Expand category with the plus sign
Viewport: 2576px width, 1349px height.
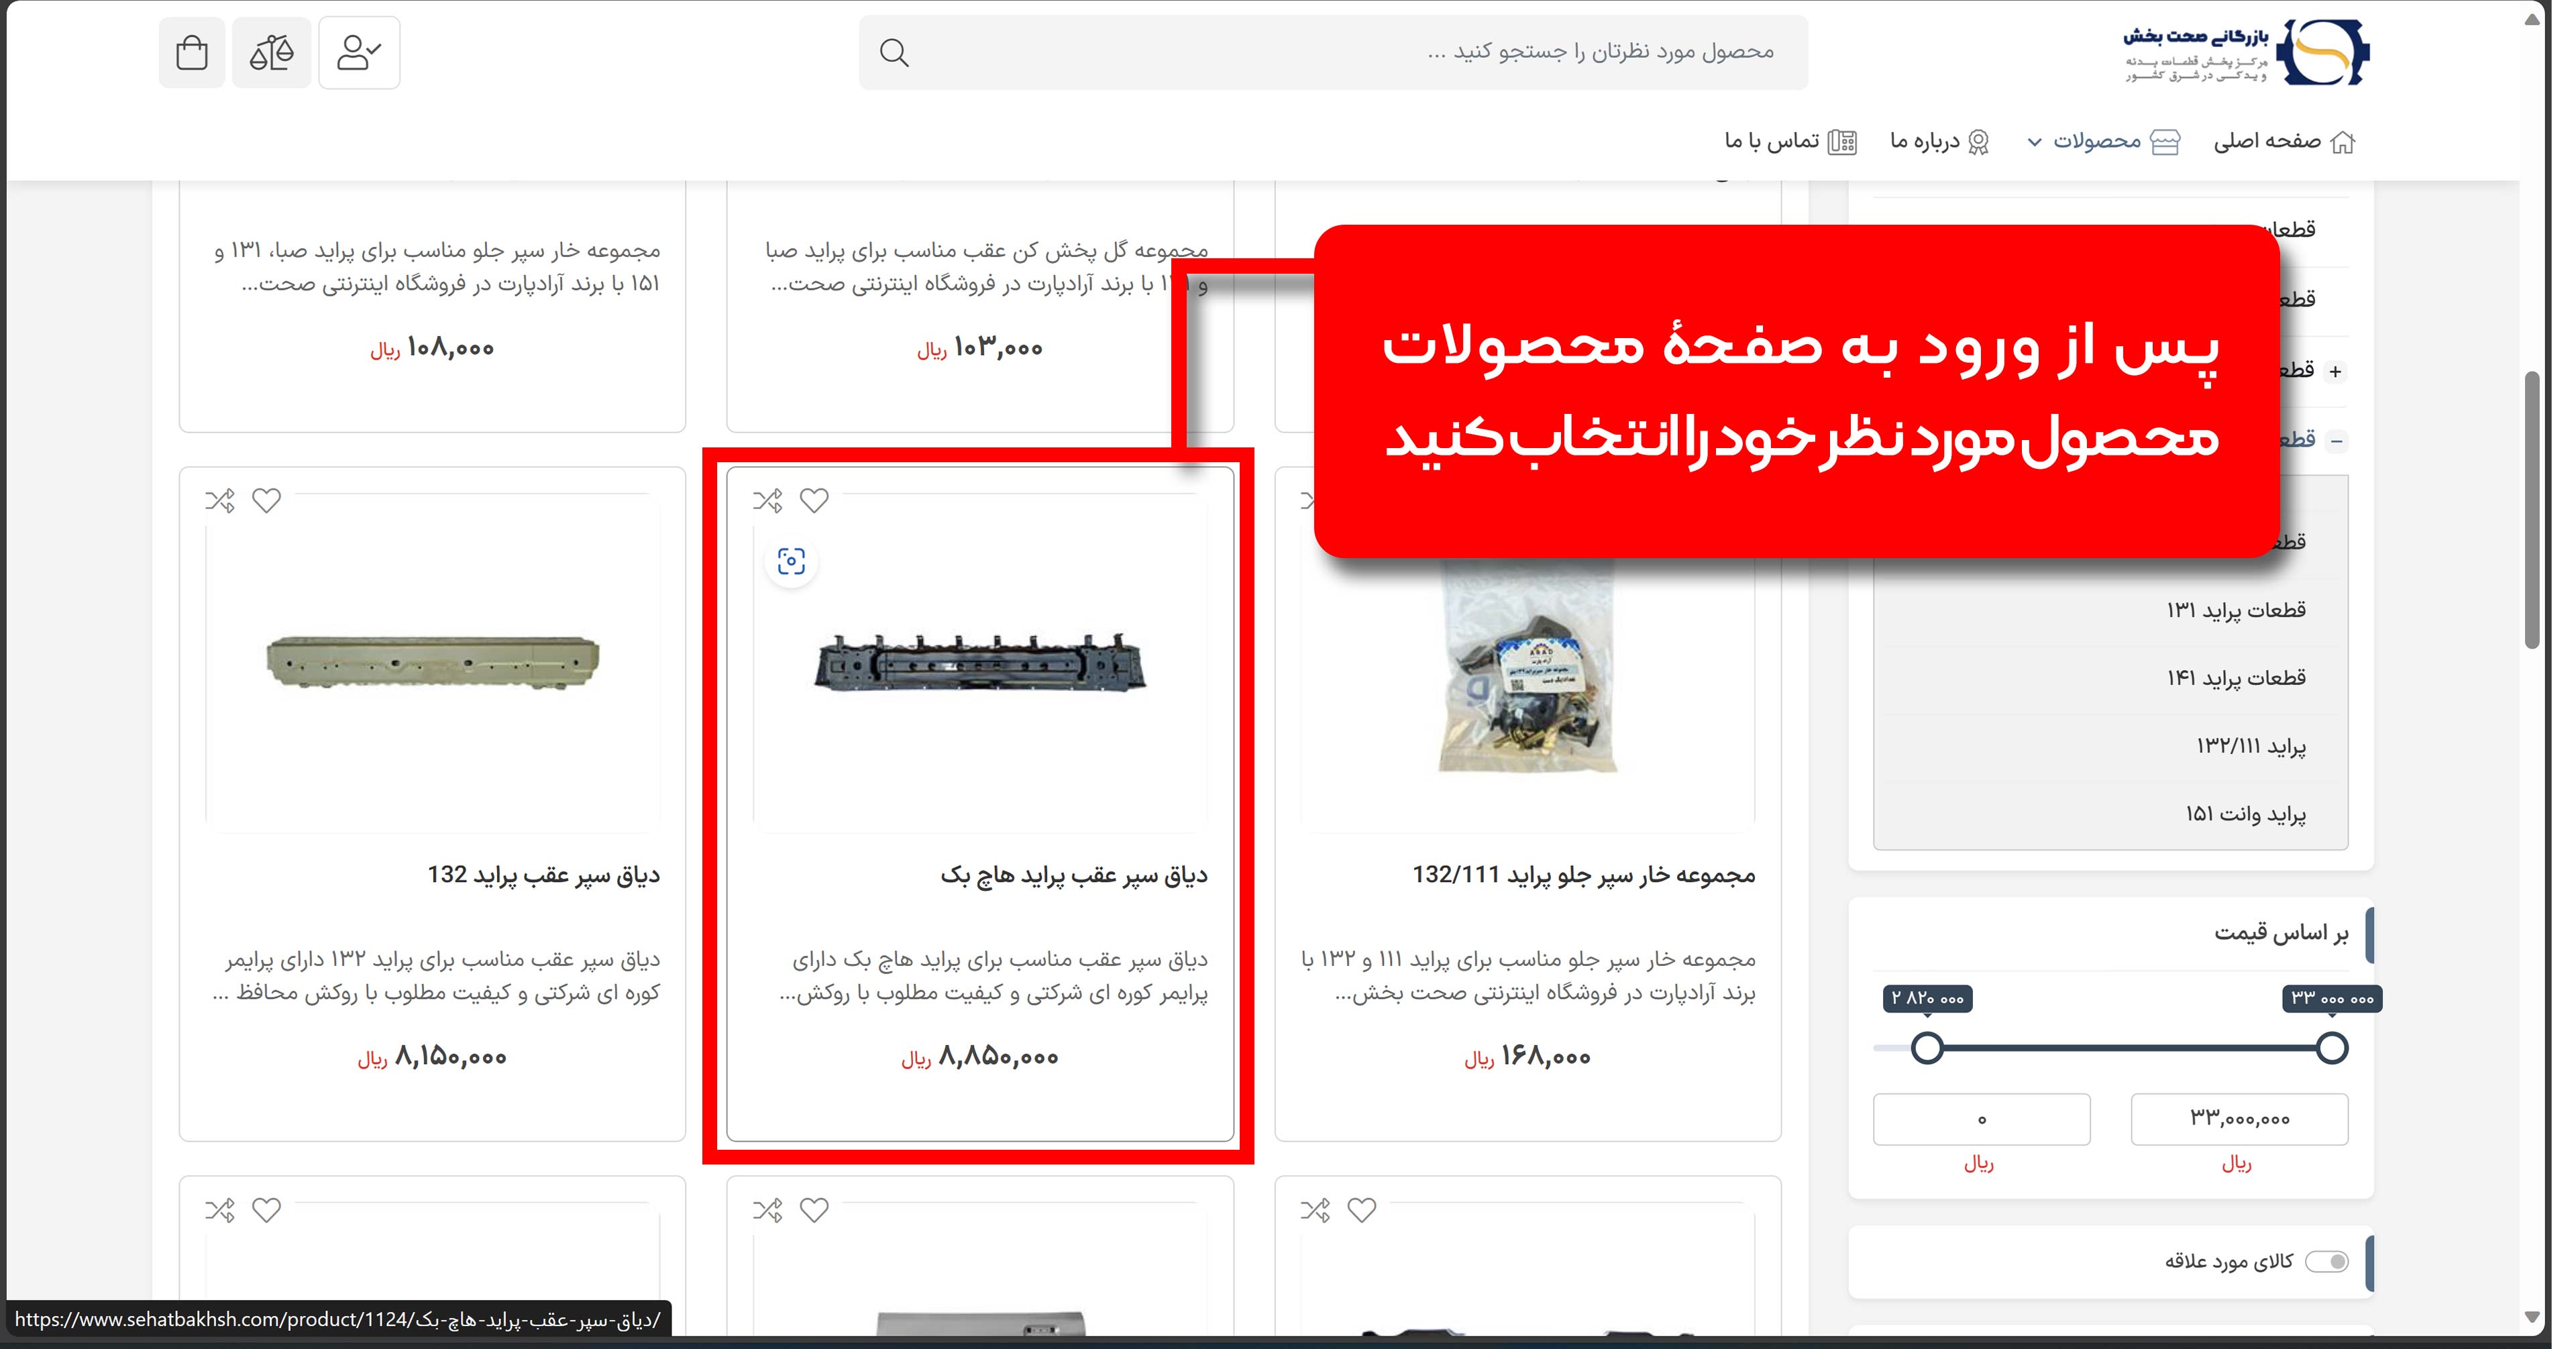pyautogui.click(x=2335, y=372)
